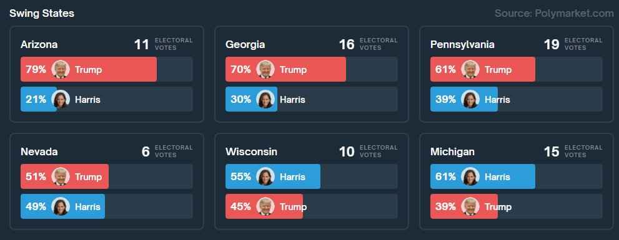
Task: Click Harris's avatar in Arizona card
Action: coord(61,99)
